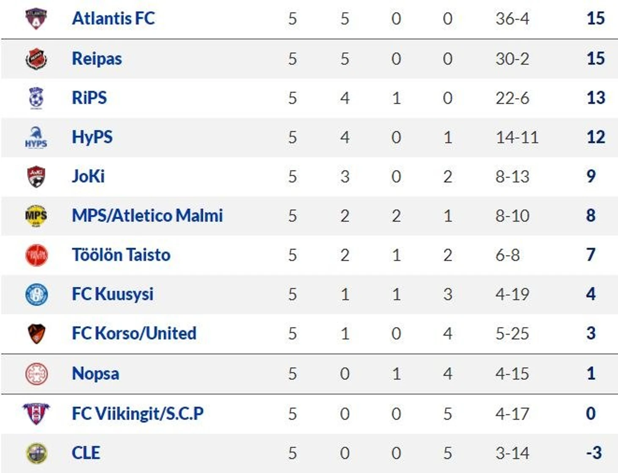618x473 pixels.
Task: Visit the FC Viikingit/S.C.P team link
Action: [138, 413]
